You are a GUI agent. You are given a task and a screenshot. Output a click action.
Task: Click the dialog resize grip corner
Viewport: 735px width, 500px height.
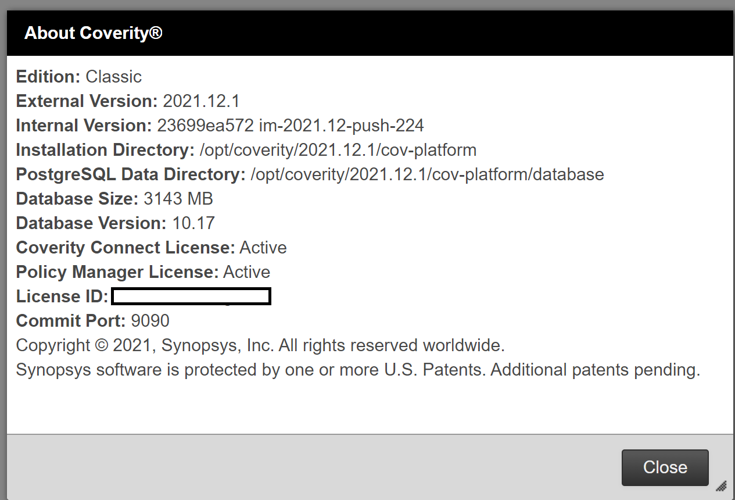pyautogui.click(x=721, y=486)
